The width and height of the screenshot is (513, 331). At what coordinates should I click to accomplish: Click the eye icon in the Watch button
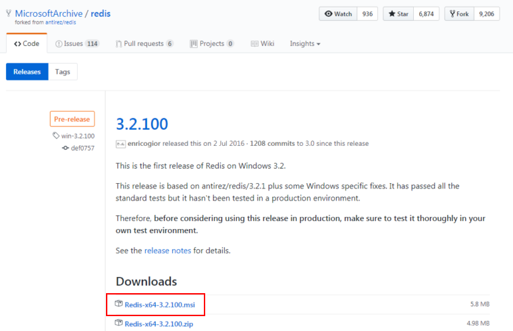[x=329, y=14]
